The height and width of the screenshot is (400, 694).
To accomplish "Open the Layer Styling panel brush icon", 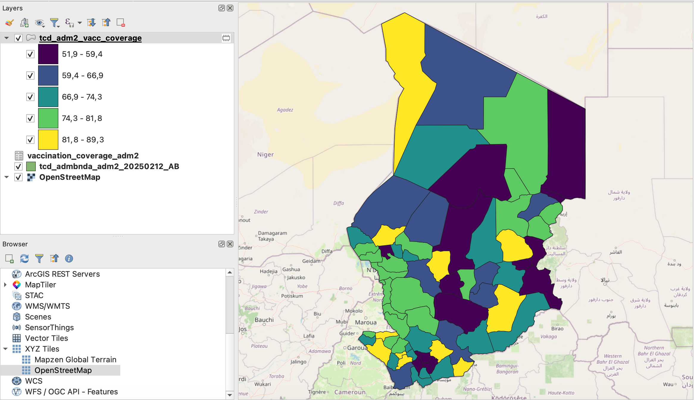I will [10, 23].
